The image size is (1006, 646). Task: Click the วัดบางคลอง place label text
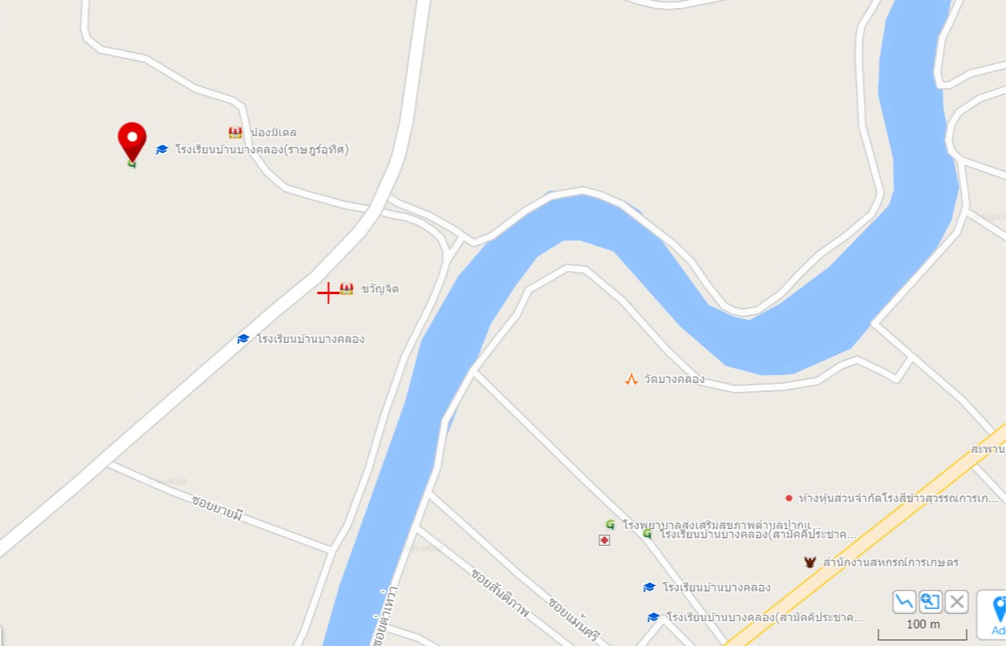(x=674, y=379)
